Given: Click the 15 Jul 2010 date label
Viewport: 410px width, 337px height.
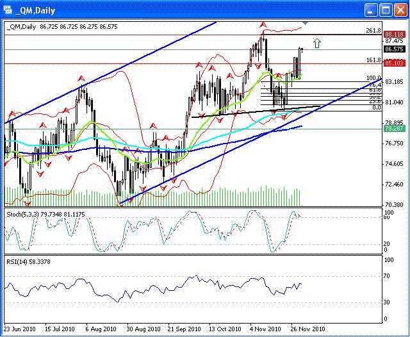Looking at the screenshot, I should click(60, 329).
